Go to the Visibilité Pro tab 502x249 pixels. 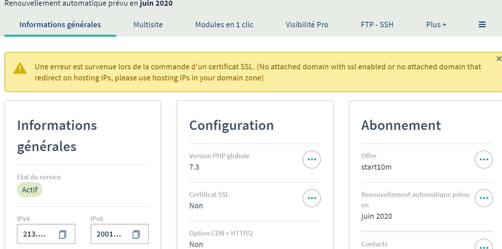pyautogui.click(x=307, y=25)
